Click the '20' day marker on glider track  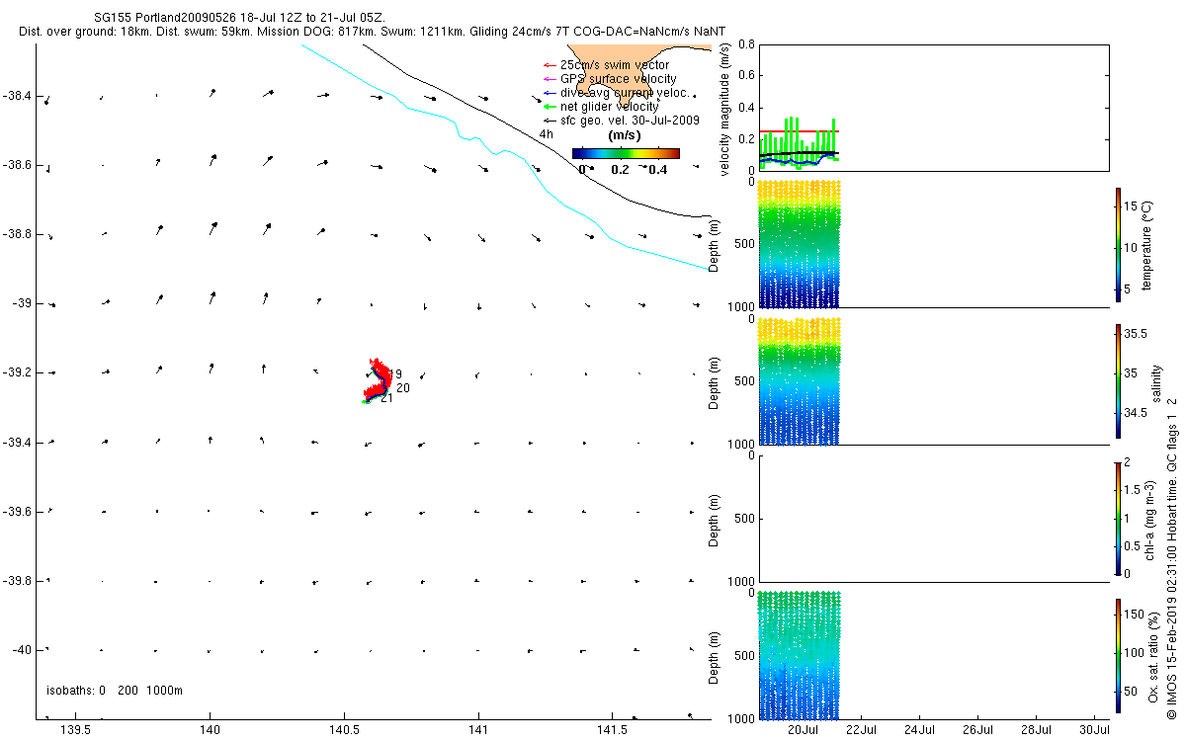click(x=403, y=388)
